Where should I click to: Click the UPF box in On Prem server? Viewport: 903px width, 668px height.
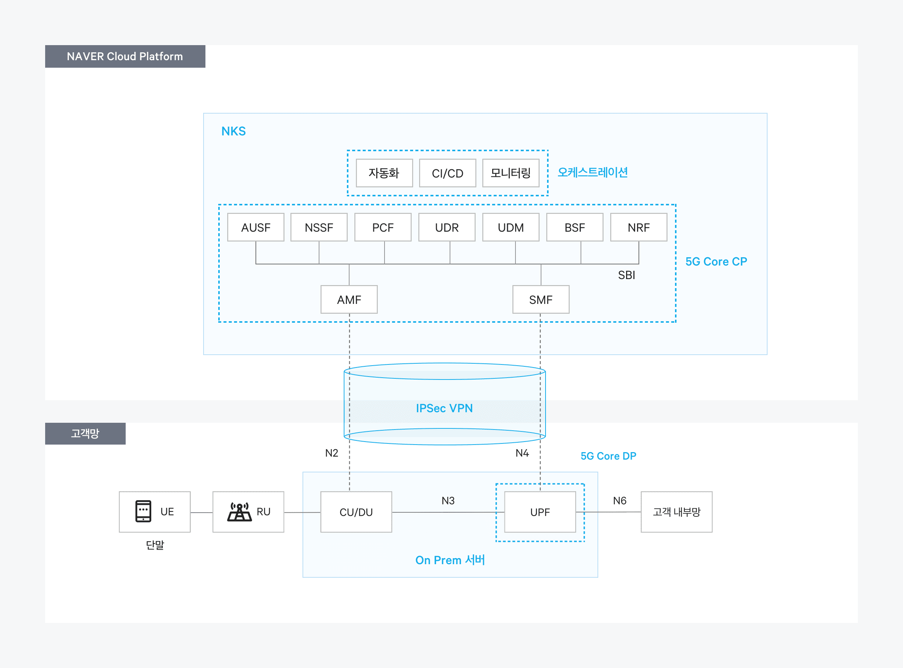click(540, 512)
